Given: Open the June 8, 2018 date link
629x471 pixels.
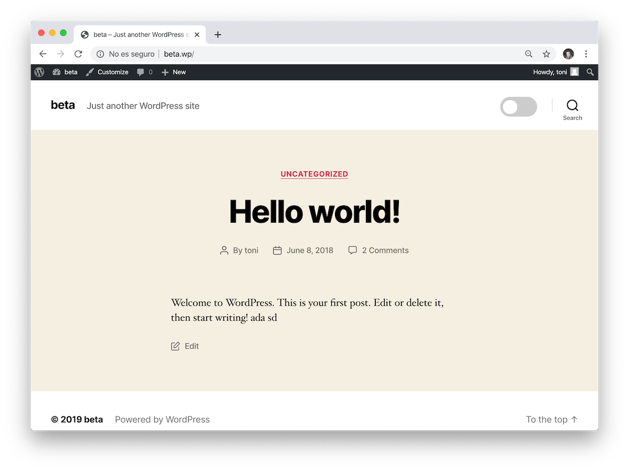Looking at the screenshot, I should click(x=310, y=250).
